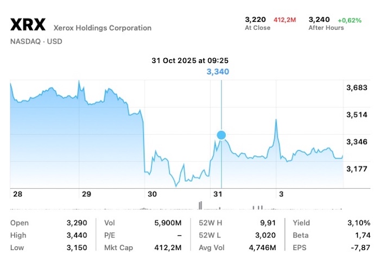The image size is (380, 262).
Task: Click the 31 Oct 2025 timestamp label
Action: [190, 60]
